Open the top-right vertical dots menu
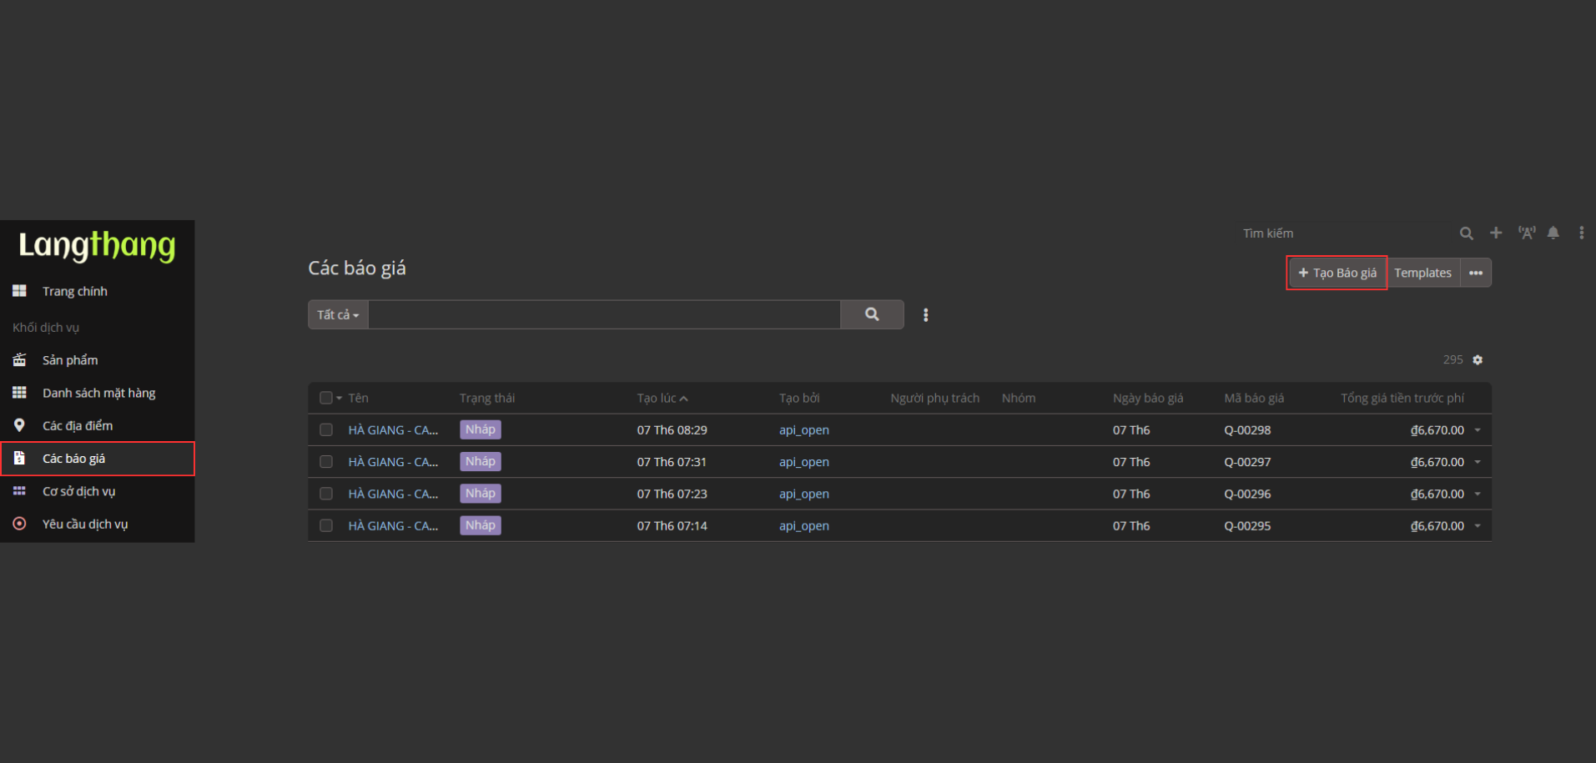Viewport: 1596px width, 763px height. click(x=1581, y=233)
